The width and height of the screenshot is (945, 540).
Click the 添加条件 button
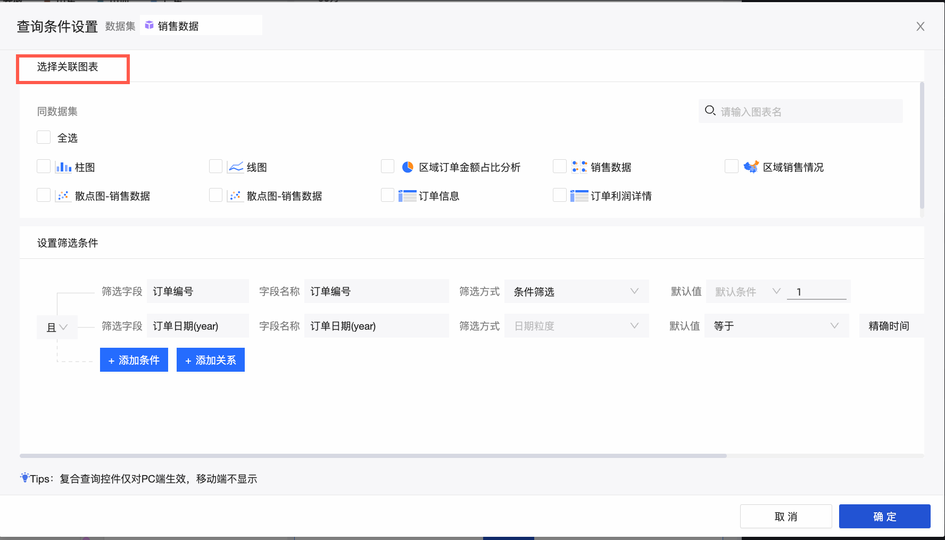[x=134, y=360]
